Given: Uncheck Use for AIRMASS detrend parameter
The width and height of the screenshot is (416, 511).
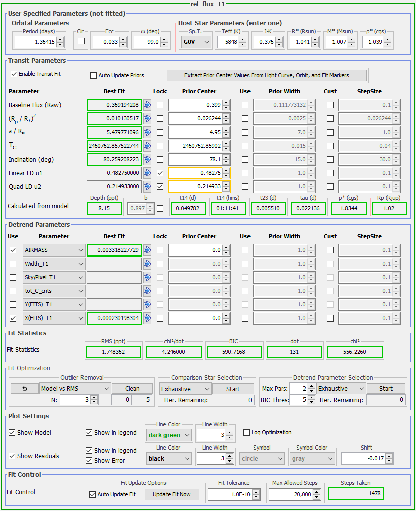Looking at the screenshot, I should (13, 250).
